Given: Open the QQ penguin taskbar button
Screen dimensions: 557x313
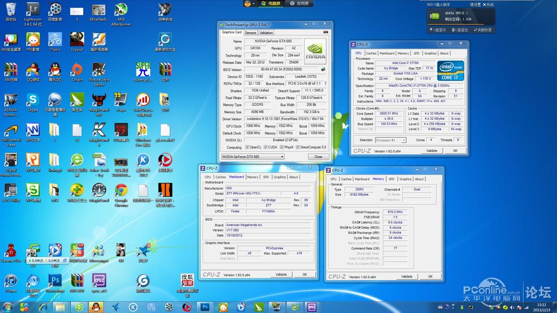Looking at the screenshot, I should pyautogui.click(x=96, y=307).
